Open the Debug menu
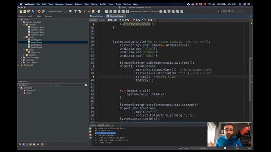 click(x=94, y=4)
